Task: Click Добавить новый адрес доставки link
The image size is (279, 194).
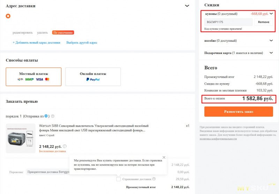Action: click(x=37, y=42)
